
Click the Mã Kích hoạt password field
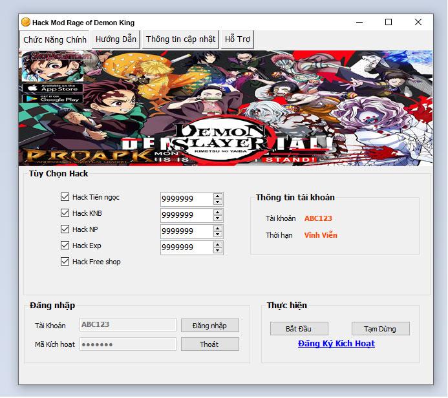(x=128, y=344)
